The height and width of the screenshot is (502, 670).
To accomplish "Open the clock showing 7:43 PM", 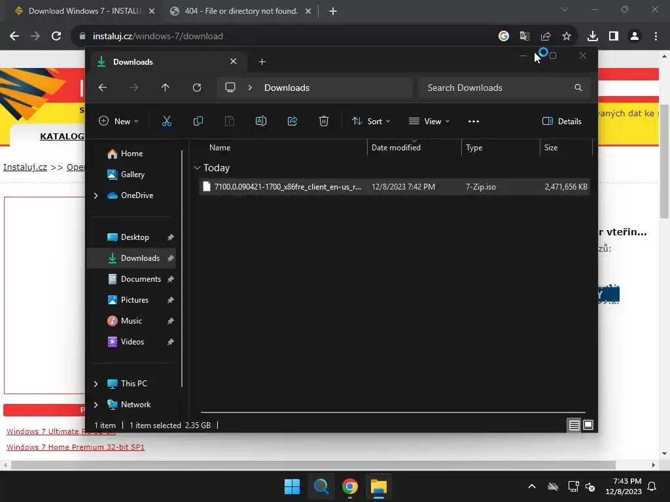I will pyautogui.click(x=624, y=486).
